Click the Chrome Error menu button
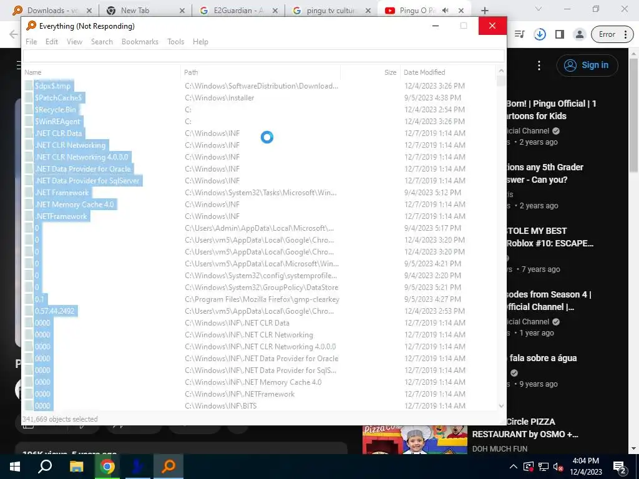The image size is (639, 479). 612,34
